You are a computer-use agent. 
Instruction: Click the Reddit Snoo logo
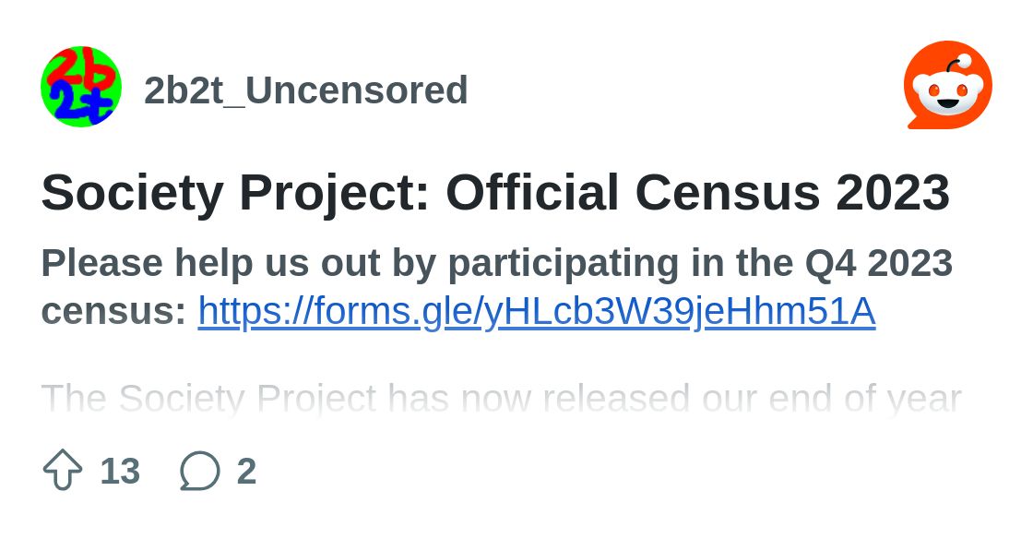tap(947, 86)
